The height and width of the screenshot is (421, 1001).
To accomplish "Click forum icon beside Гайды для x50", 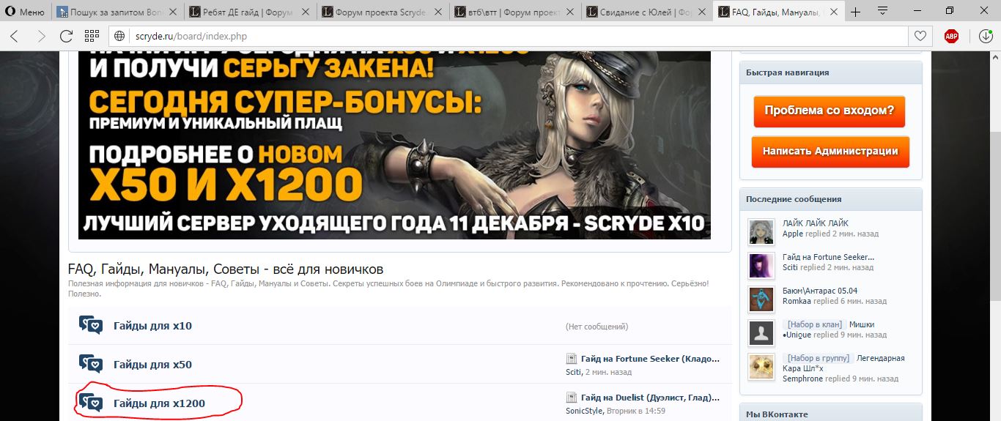I will coord(91,364).
